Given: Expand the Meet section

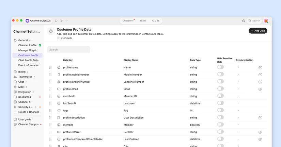Looking at the screenshot, I should (27, 87).
